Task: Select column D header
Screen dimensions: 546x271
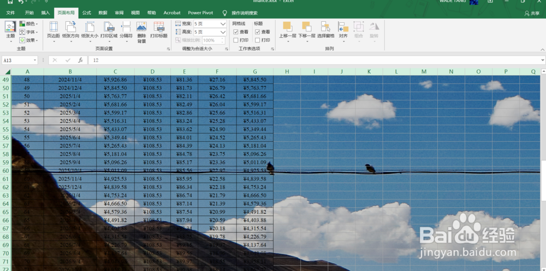Action: (152, 71)
